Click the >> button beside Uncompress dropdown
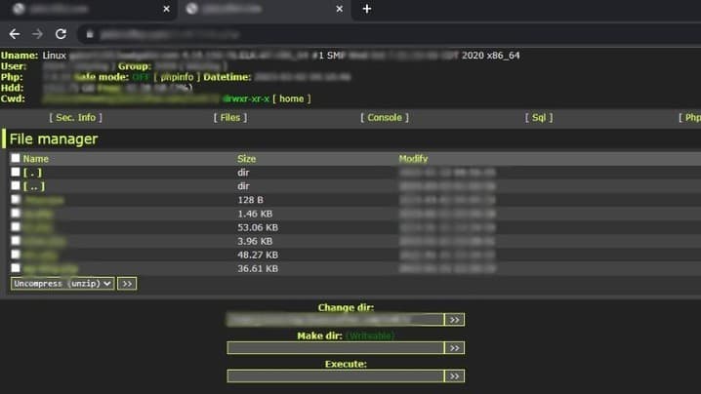The width and height of the screenshot is (701, 394). click(x=127, y=284)
